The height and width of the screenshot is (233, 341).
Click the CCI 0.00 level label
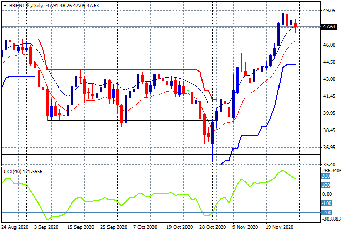click(x=327, y=194)
